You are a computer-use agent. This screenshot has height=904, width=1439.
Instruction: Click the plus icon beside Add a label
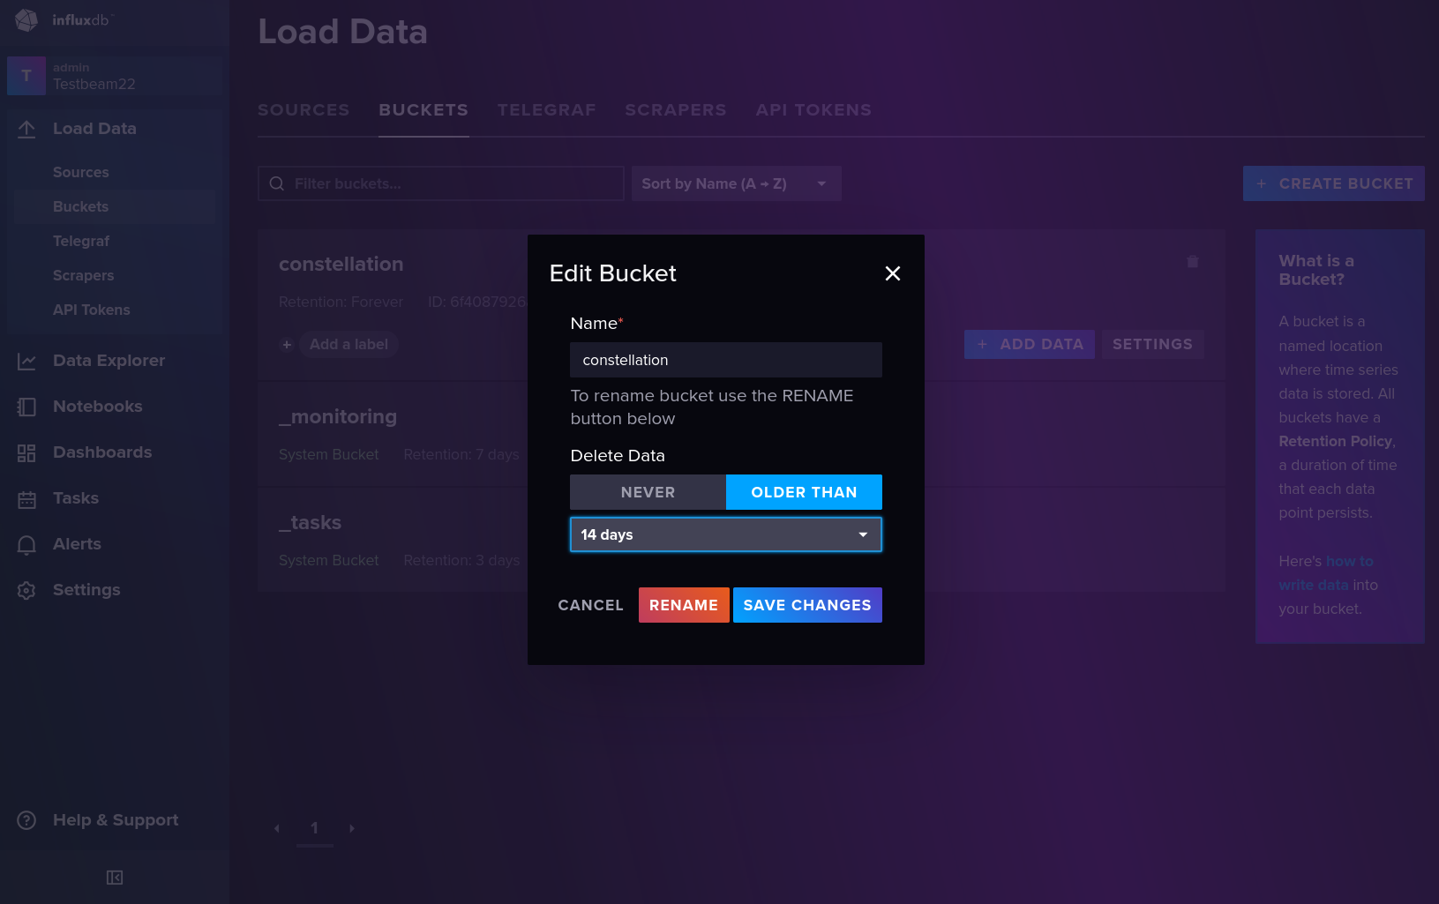coord(287,345)
